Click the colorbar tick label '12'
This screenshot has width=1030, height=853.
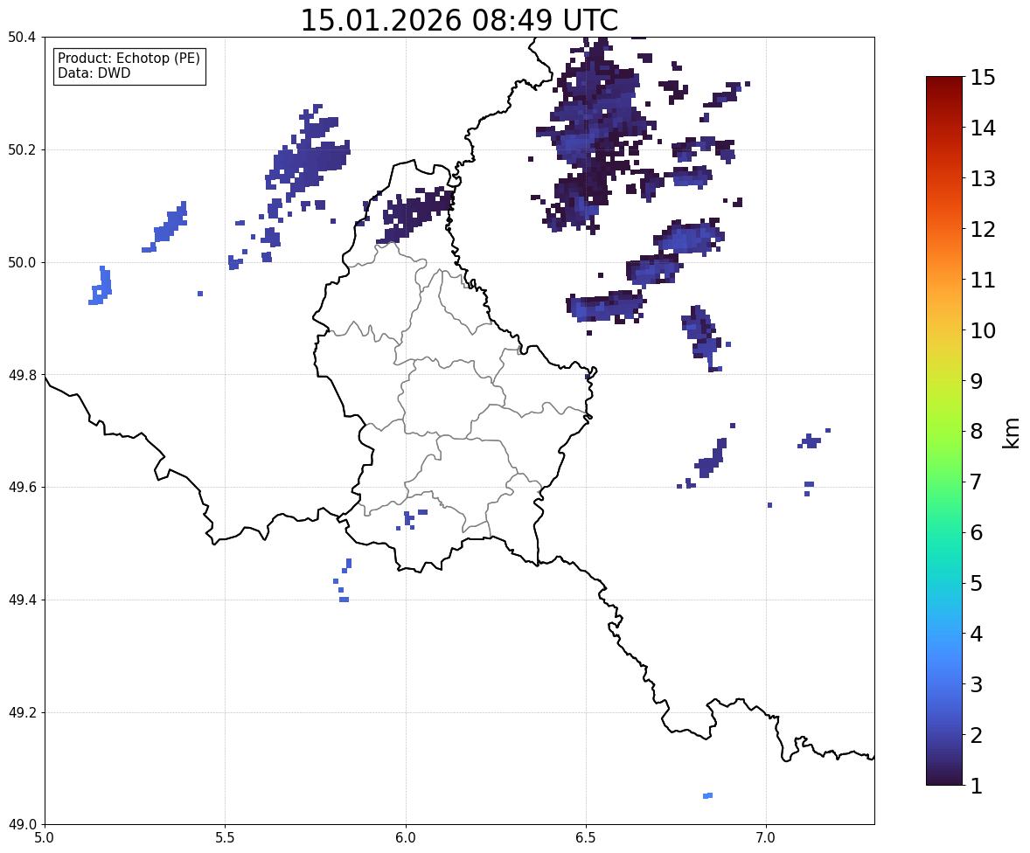coord(983,229)
